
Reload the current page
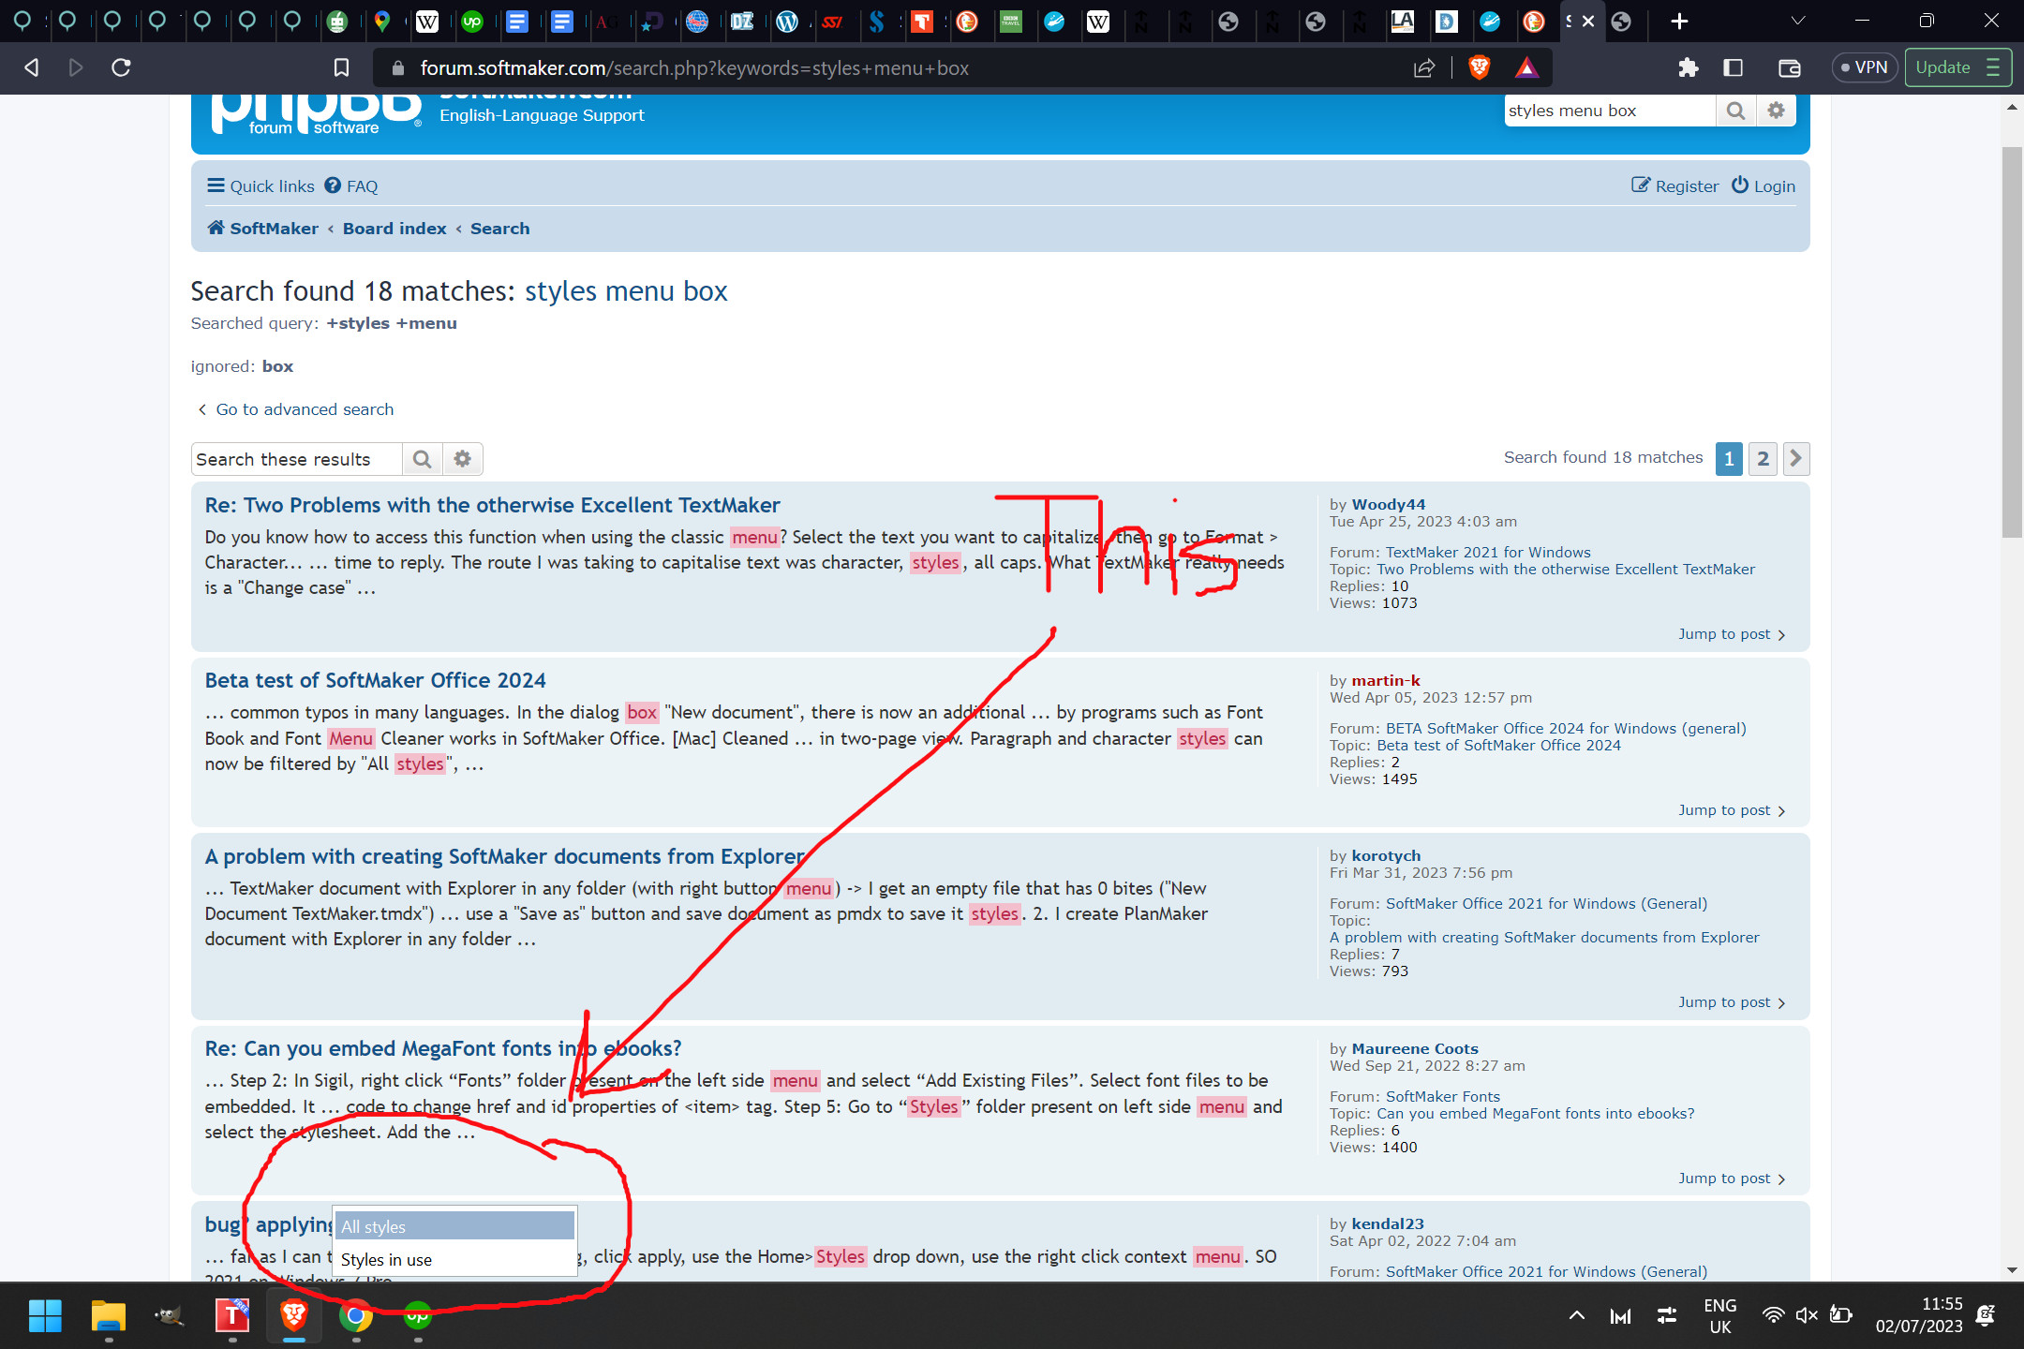click(x=121, y=67)
